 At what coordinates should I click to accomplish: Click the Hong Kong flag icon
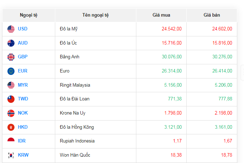point(11,127)
